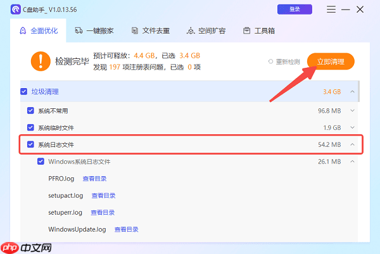380x254 pixels.
Task: Click the 54.2 MB size value
Action: click(x=329, y=144)
